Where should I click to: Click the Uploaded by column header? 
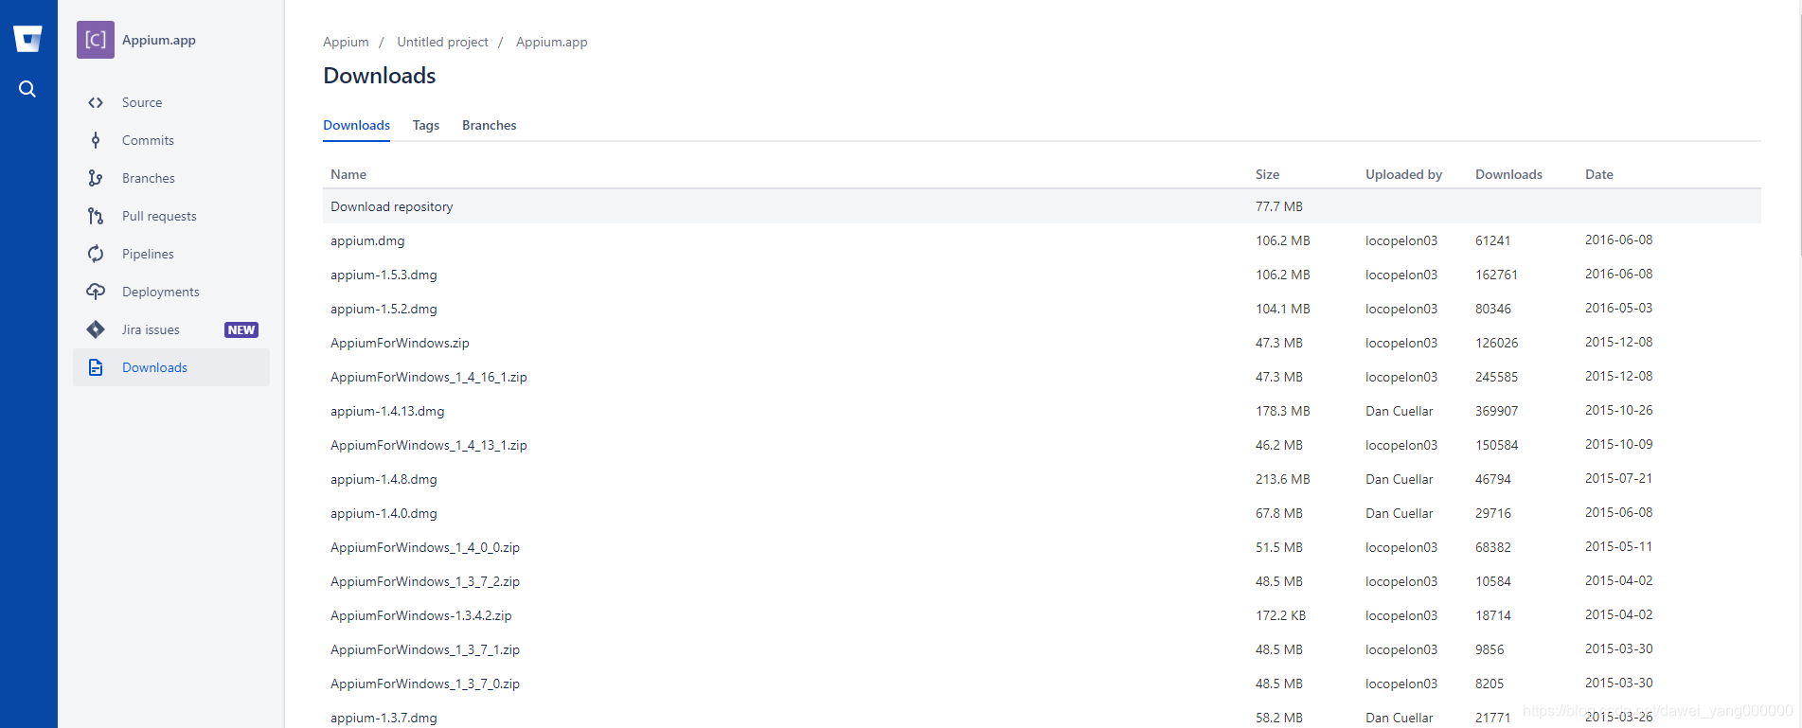[1403, 174]
